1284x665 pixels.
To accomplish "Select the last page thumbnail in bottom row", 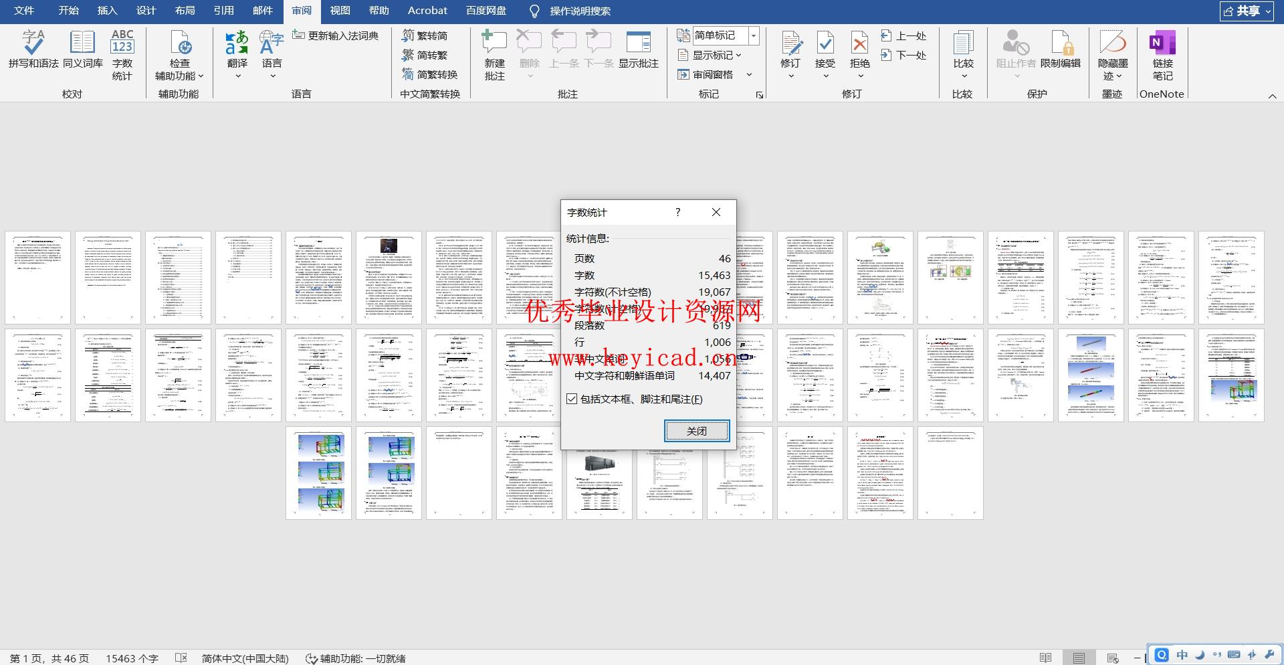I will [950, 473].
